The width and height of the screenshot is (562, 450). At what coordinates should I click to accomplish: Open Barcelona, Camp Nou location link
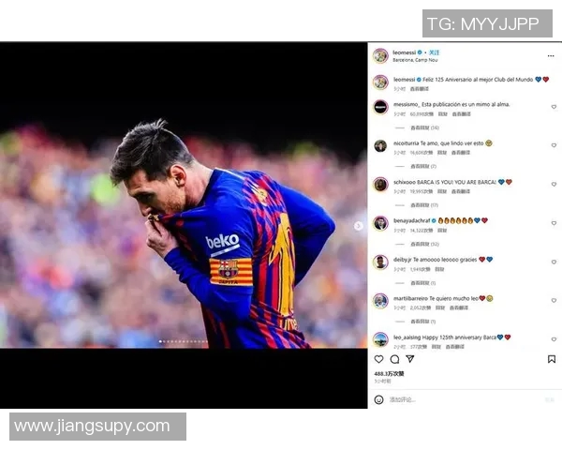(415, 60)
